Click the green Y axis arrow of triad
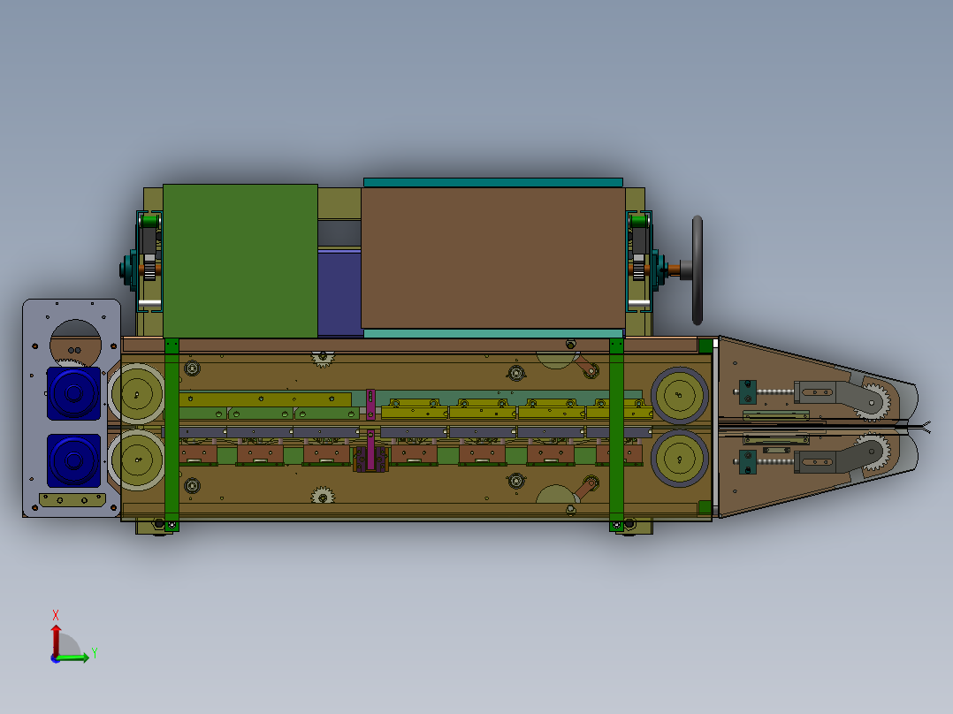Viewport: 953px width, 714px height. coord(74,657)
